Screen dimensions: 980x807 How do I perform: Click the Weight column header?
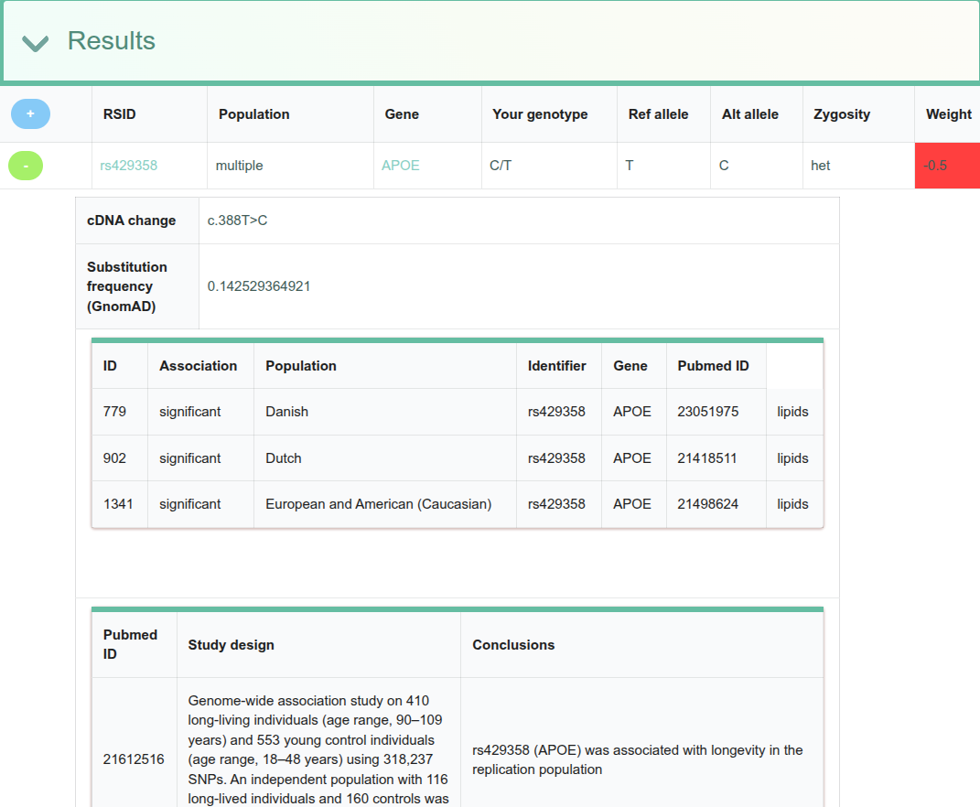(948, 114)
